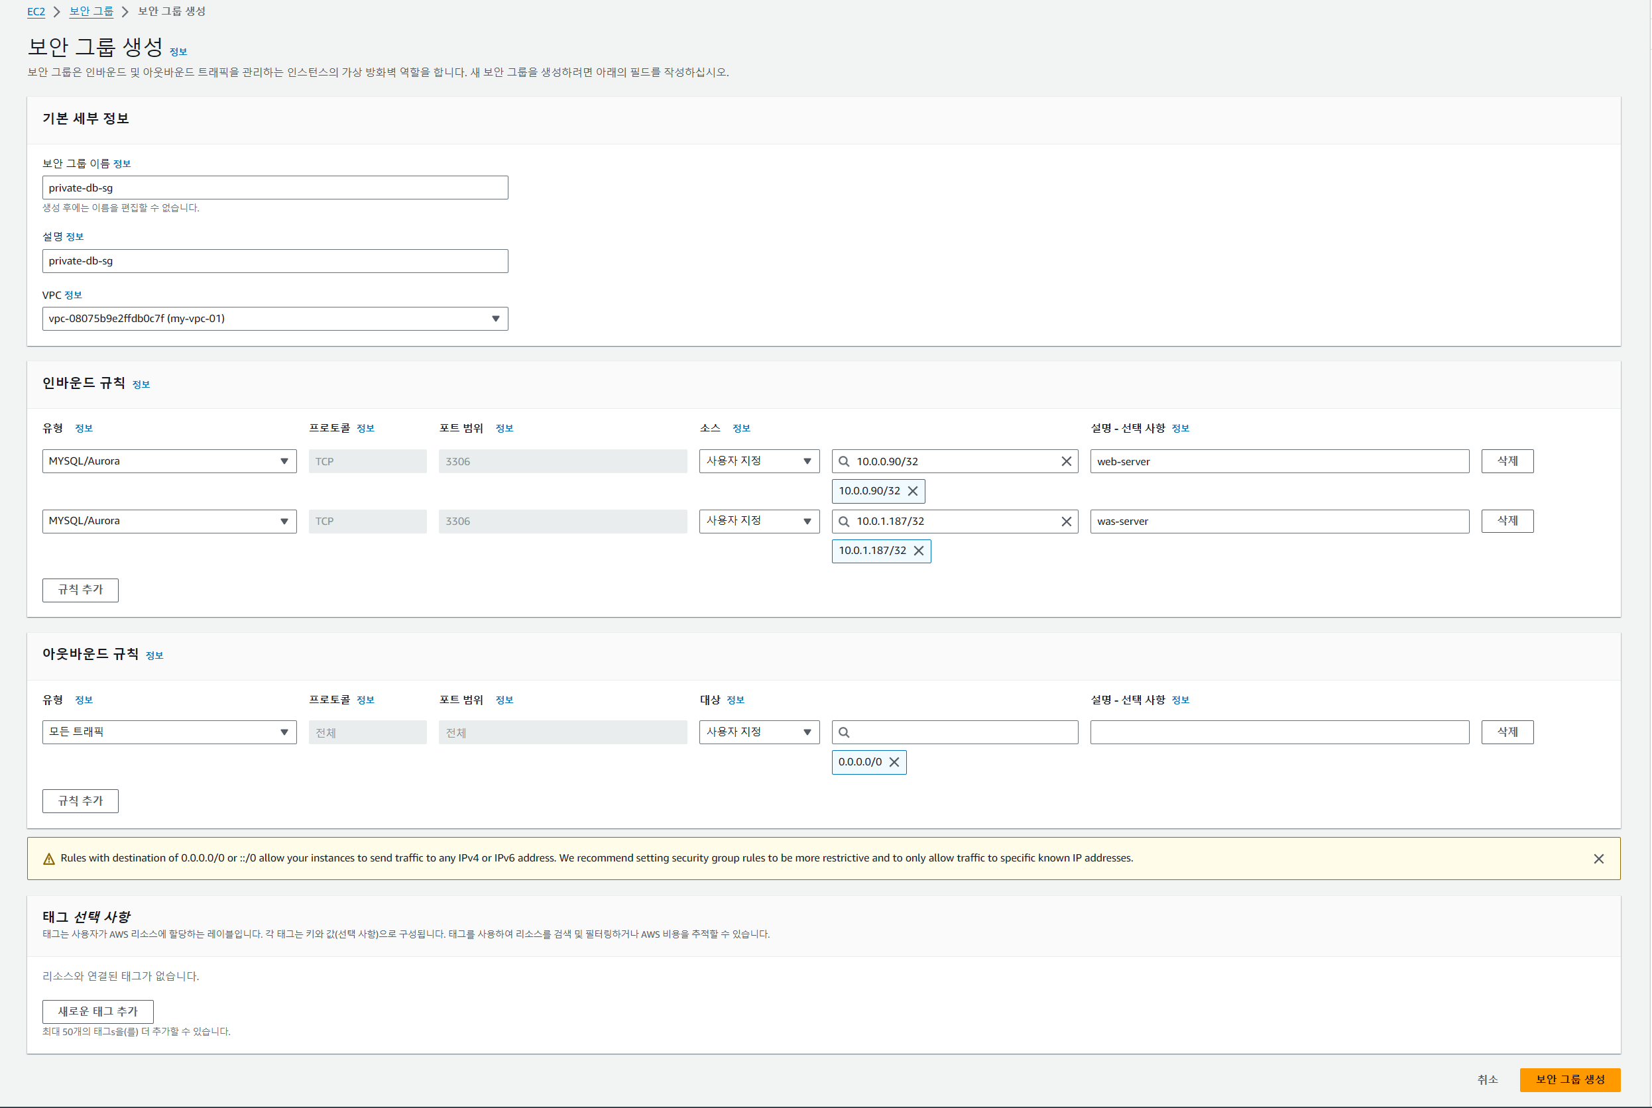Screen dimensions: 1652x1108
Task: Click 새로운 태그 추가 button
Action: coord(97,1011)
